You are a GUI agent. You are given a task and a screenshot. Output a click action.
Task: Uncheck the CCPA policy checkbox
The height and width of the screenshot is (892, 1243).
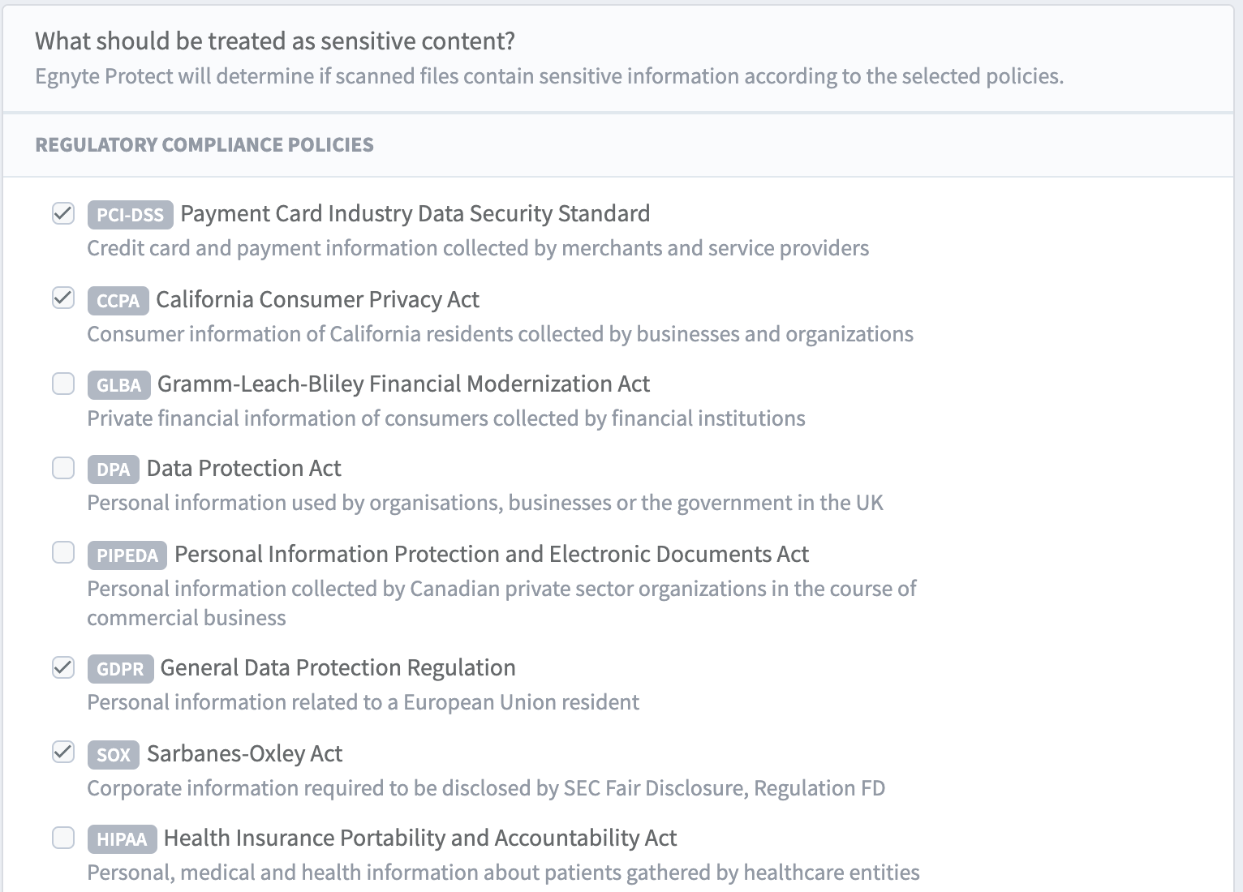pyautogui.click(x=63, y=298)
